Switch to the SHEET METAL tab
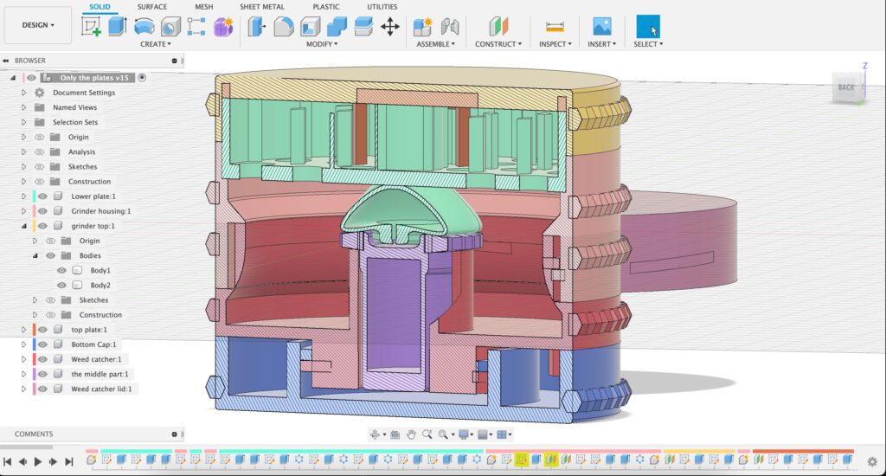This screenshot has width=886, height=476. (261, 7)
